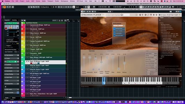Select the Line tool in toolbar
The image size is (185, 104).
tap(165, 7)
